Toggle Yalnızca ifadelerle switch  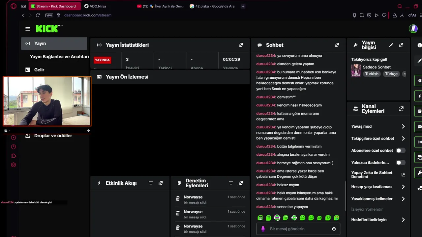(x=401, y=163)
